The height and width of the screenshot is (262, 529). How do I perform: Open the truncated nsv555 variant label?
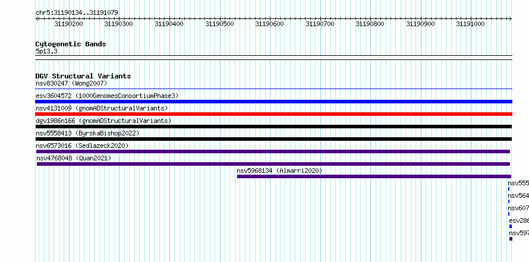(518, 183)
